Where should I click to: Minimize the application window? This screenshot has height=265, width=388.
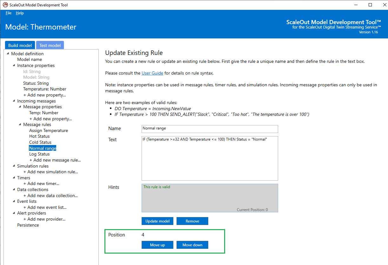click(x=356, y=5)
